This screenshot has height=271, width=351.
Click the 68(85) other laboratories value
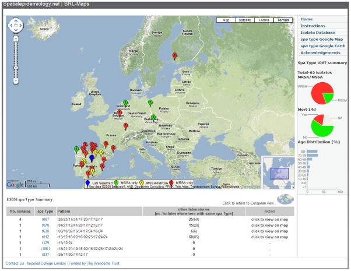[194, 237]
